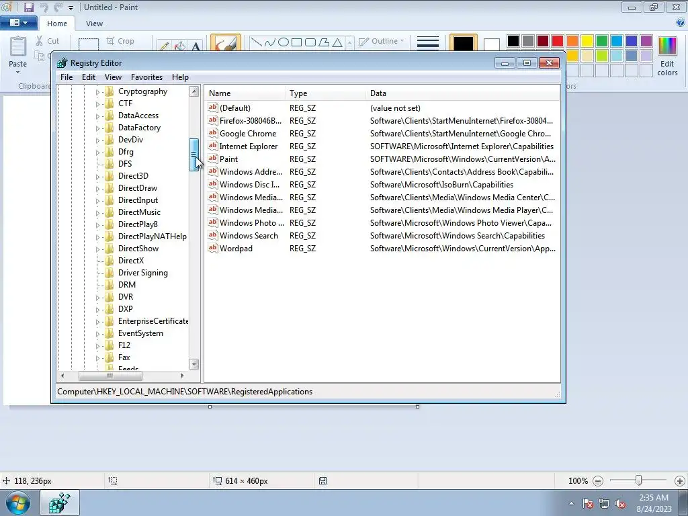Click the Cut scissors button

pos(47,41)
